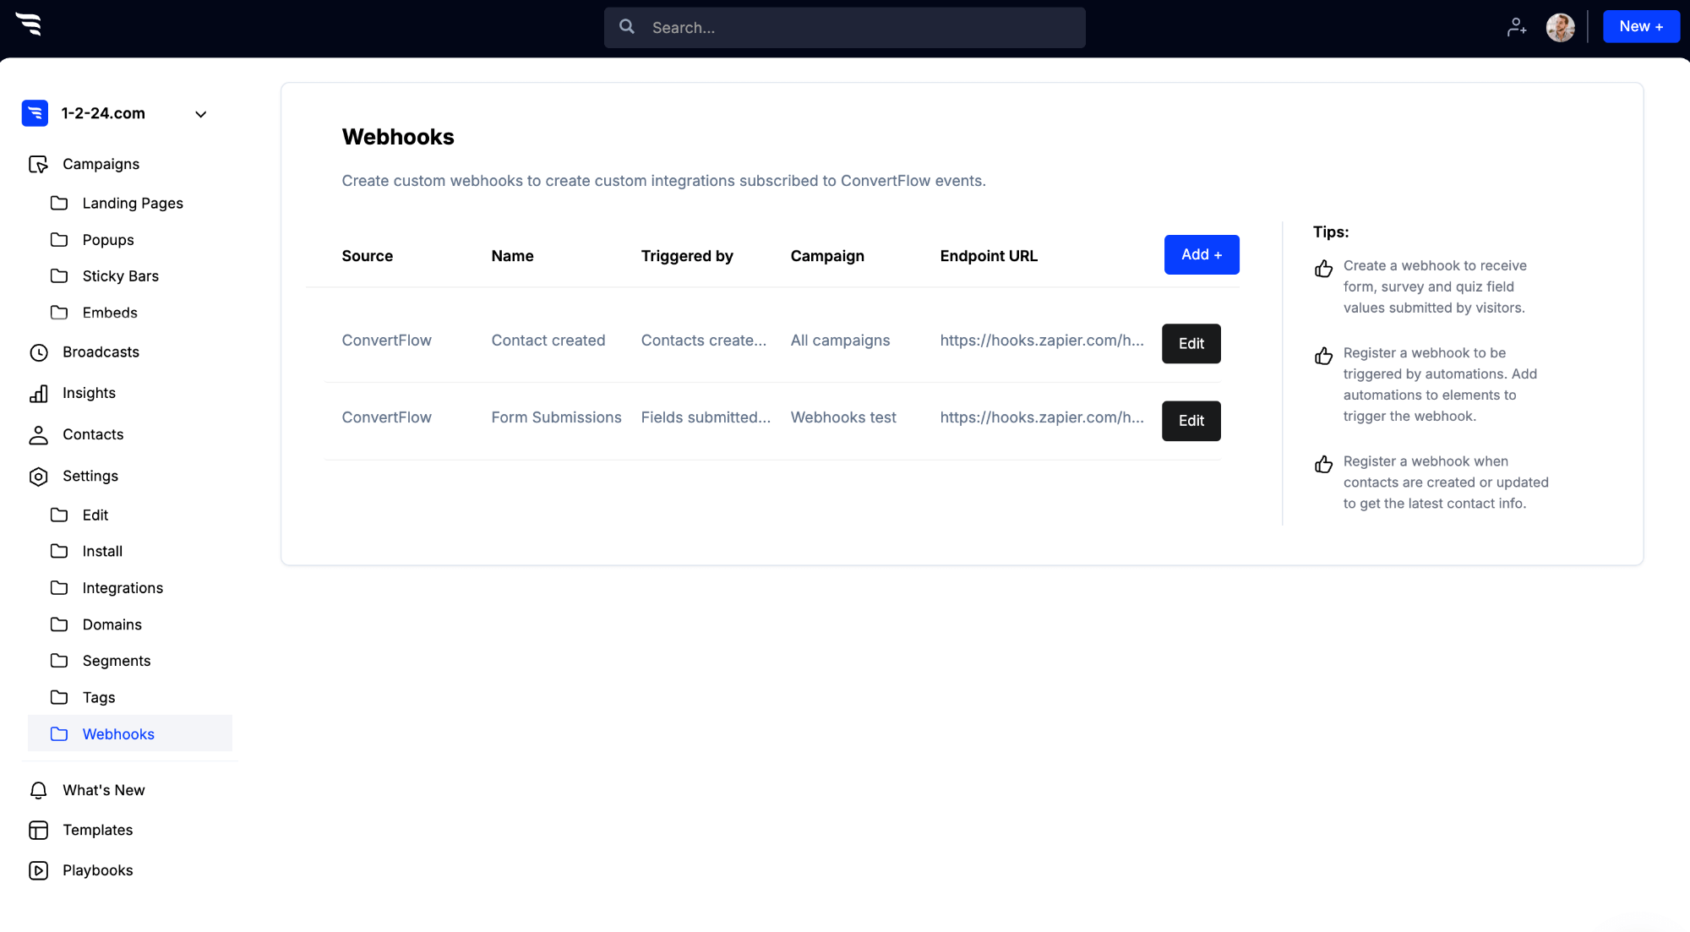Click the folder icon beside Edit in the sidebar
Screen dimensions: 1690x932
tap(59, 515)
